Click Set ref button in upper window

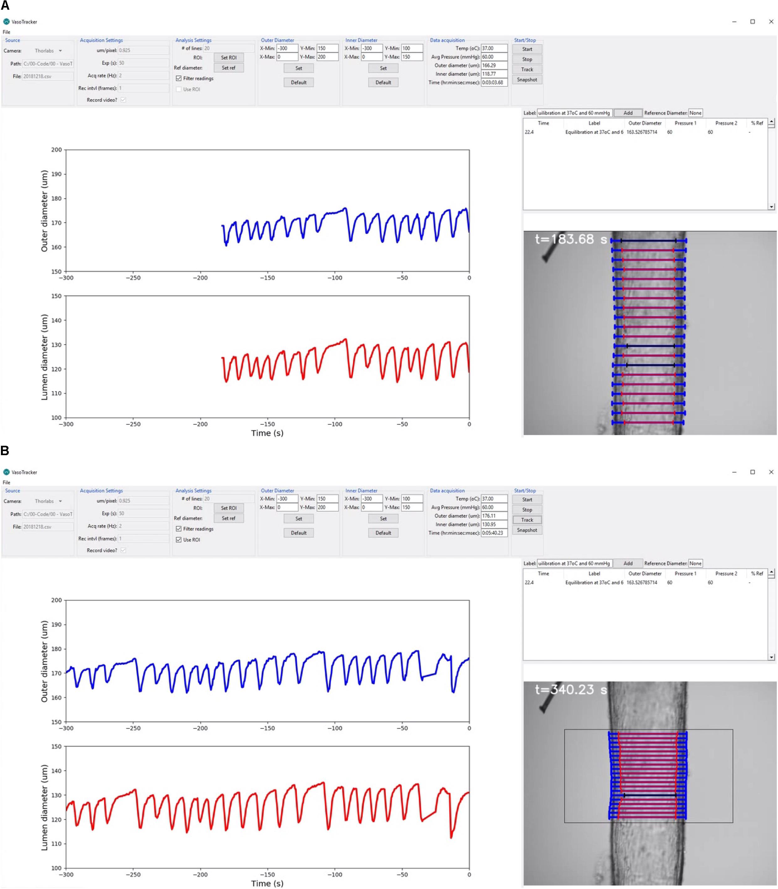tap(229, 68)
